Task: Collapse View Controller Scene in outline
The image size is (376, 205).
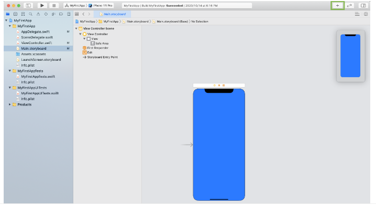Action: pyautogui.click(x=76, y=28)
